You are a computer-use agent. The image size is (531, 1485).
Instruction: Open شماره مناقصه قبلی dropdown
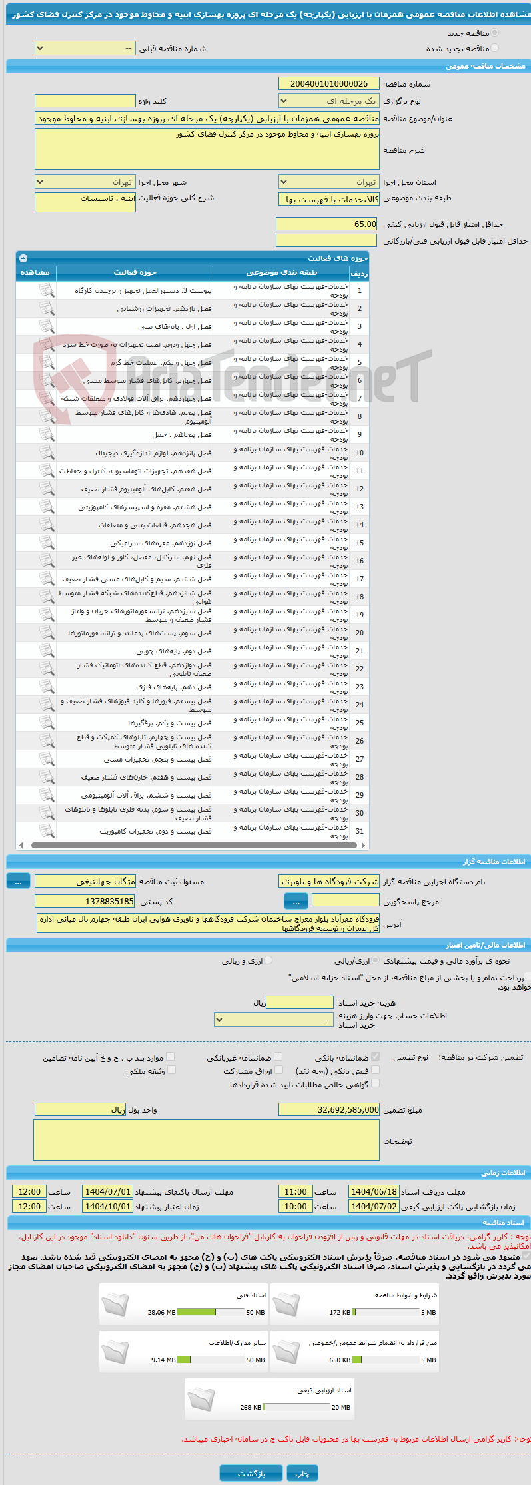pyautogui.click(x=85, y=49)
